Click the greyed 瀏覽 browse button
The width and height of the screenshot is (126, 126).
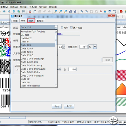(107, 60)
